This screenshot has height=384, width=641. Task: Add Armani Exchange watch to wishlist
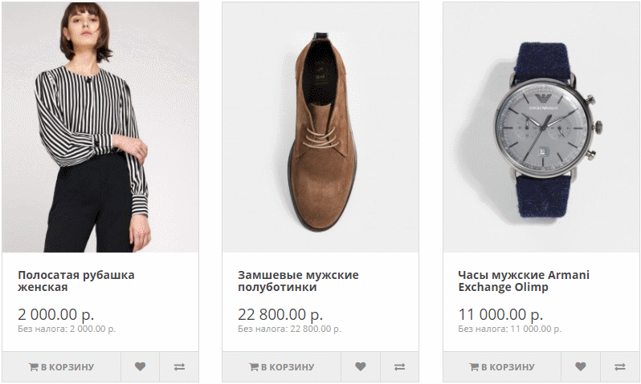[x=580, y=367]
